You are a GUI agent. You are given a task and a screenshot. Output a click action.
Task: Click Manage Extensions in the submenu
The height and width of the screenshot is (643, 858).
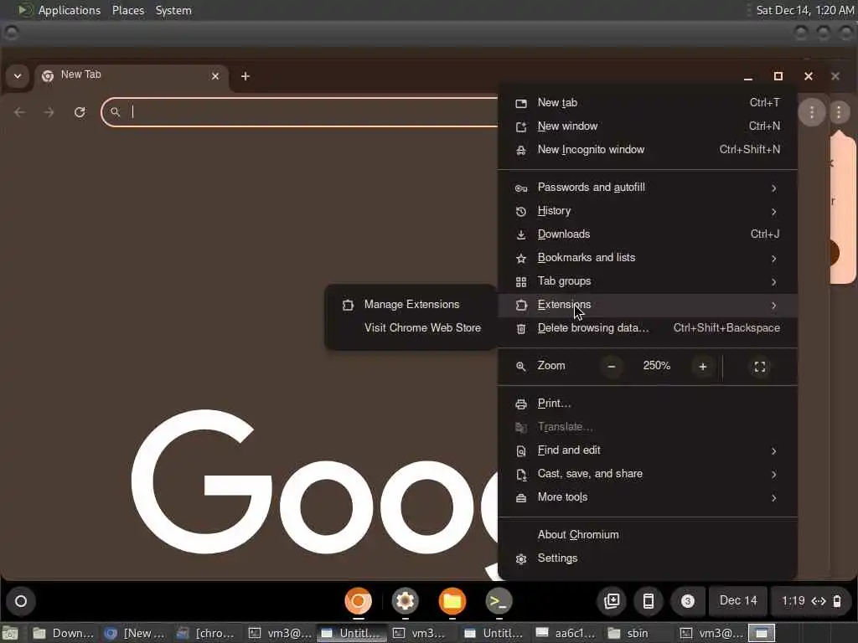(x=411, y=305)
